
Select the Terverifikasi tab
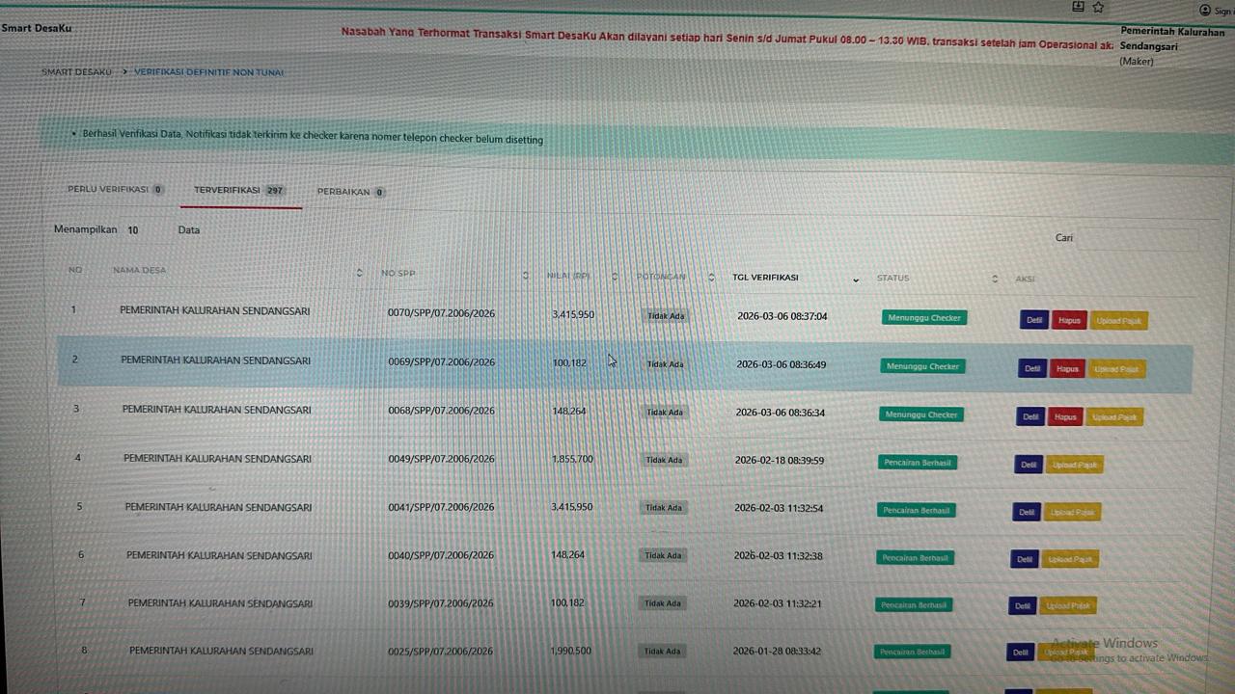click(x=239, y=191)
